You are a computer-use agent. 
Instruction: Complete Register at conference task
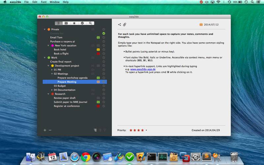[104, 106]
